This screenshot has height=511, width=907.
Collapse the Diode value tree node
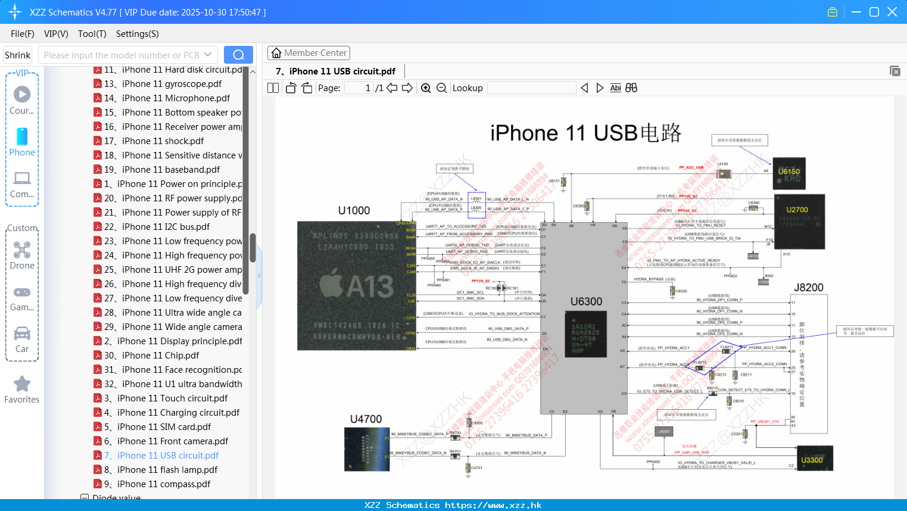(x=85, y=498)
